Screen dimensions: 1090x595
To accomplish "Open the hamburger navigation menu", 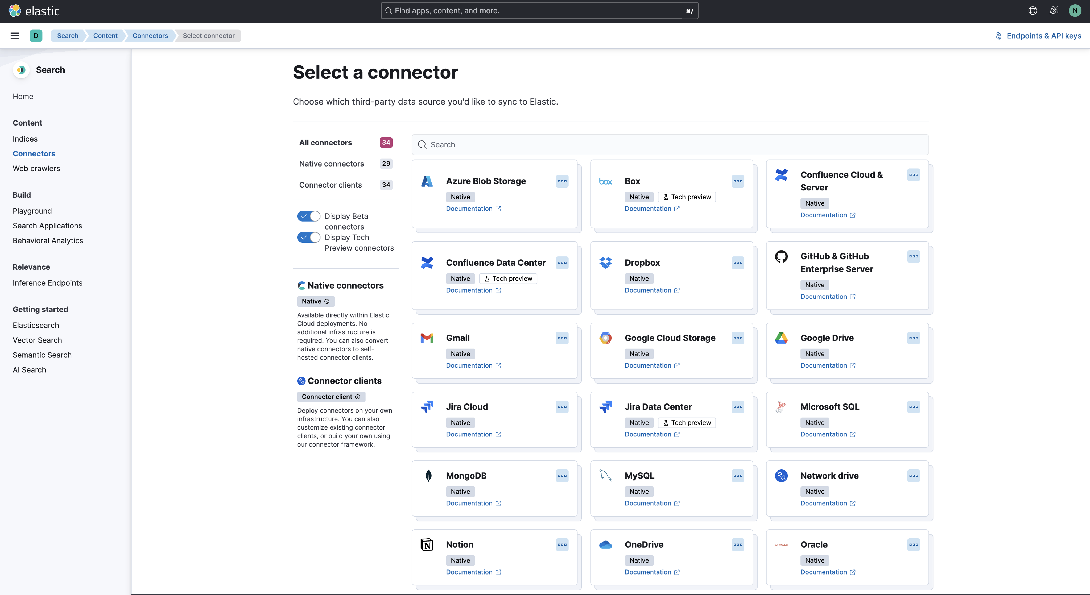I will (15, 36).
